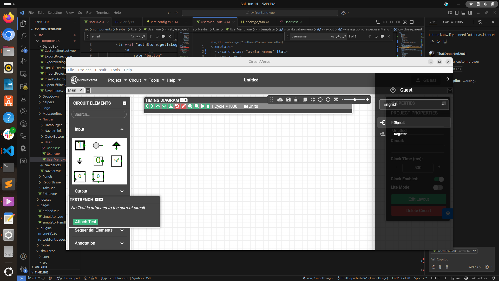Click the Circuit Elements search field
Viewport: 499px width, 281px height.
tap(99, 114)
